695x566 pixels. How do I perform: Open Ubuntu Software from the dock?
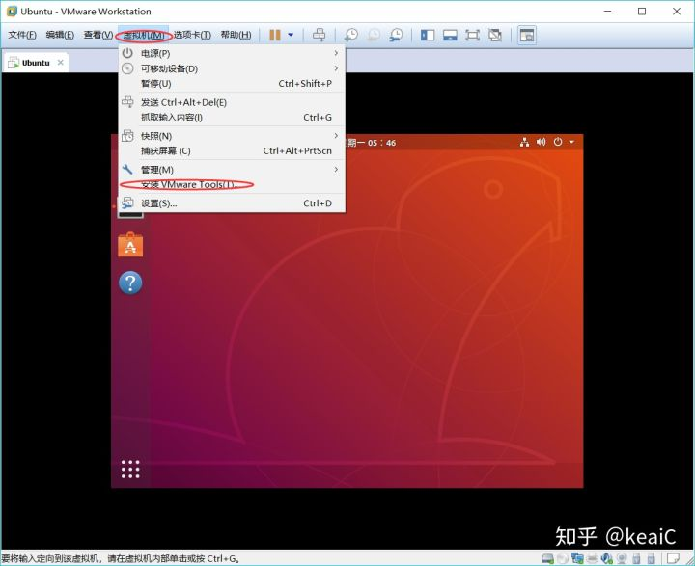130,245
